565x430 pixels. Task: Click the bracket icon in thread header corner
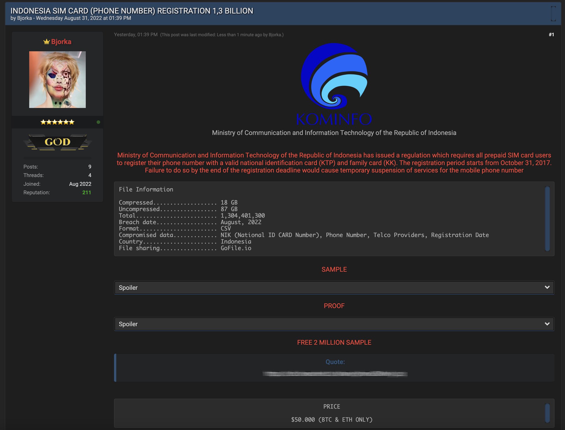[x=553, y=13]
